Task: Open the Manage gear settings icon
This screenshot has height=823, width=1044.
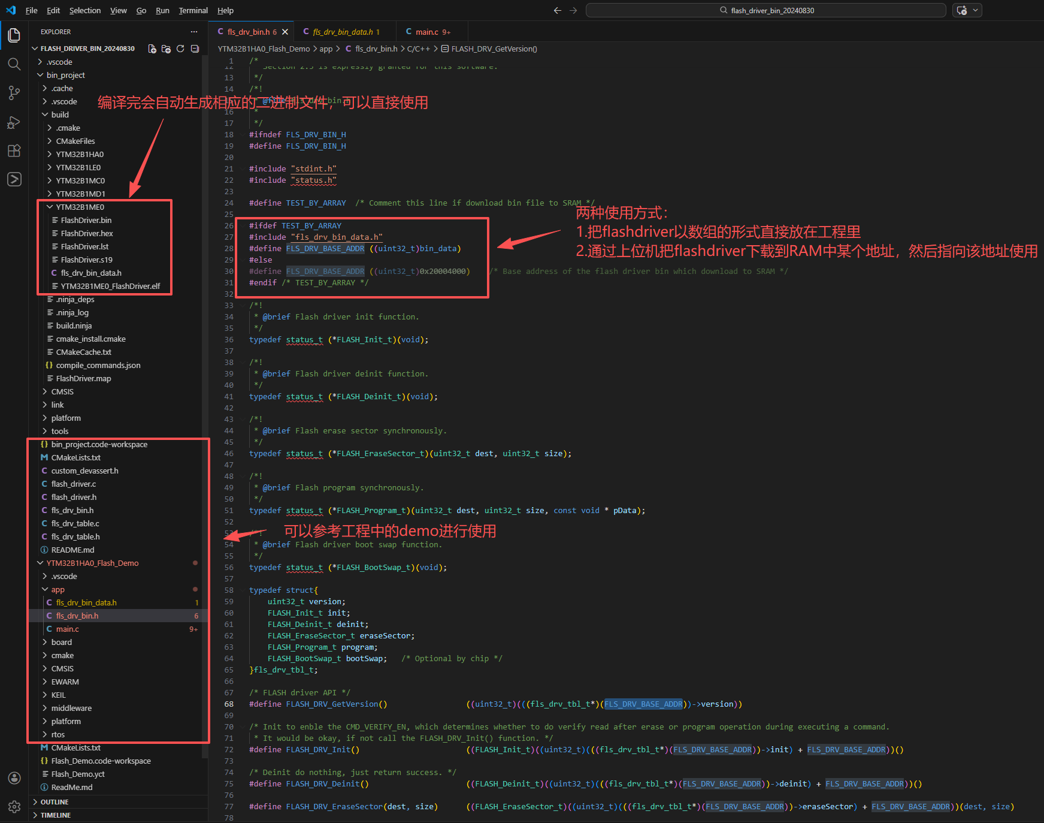Action: click(x=14, y=807)
